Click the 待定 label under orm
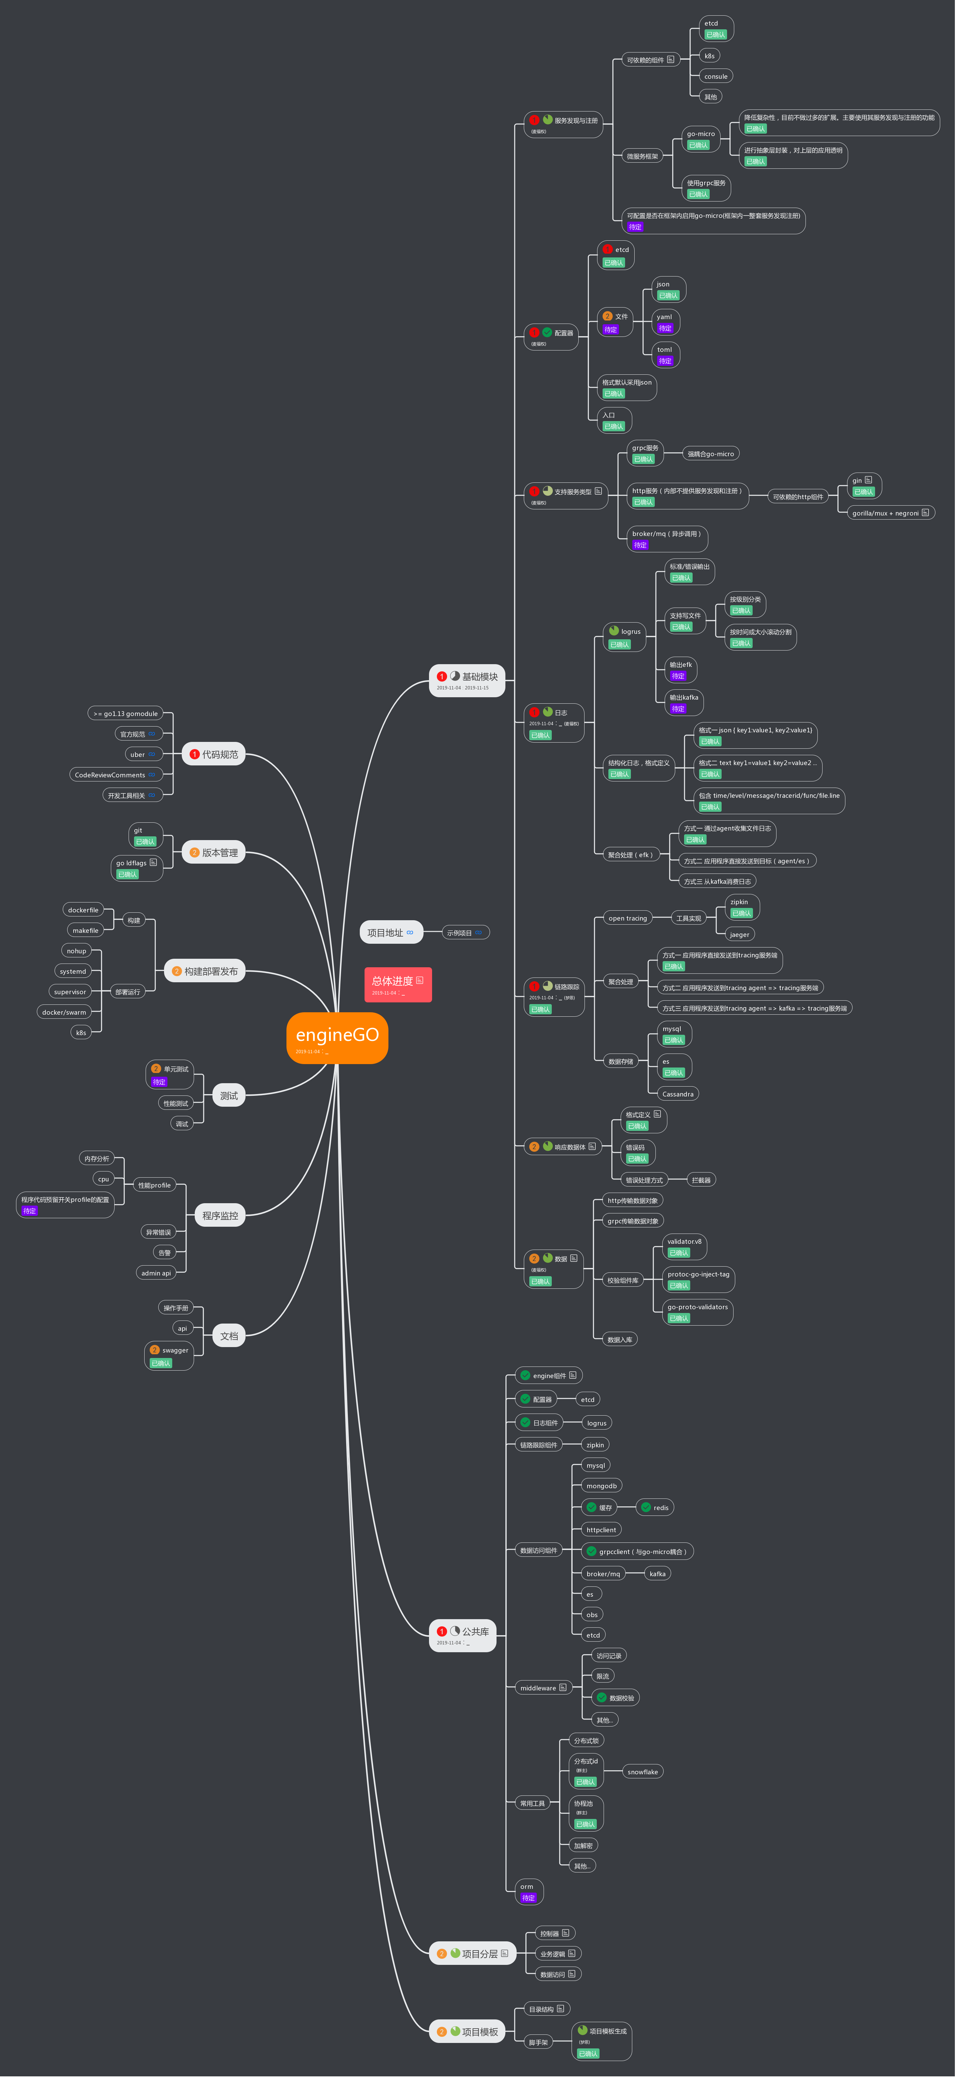 tap(528, 1898)
